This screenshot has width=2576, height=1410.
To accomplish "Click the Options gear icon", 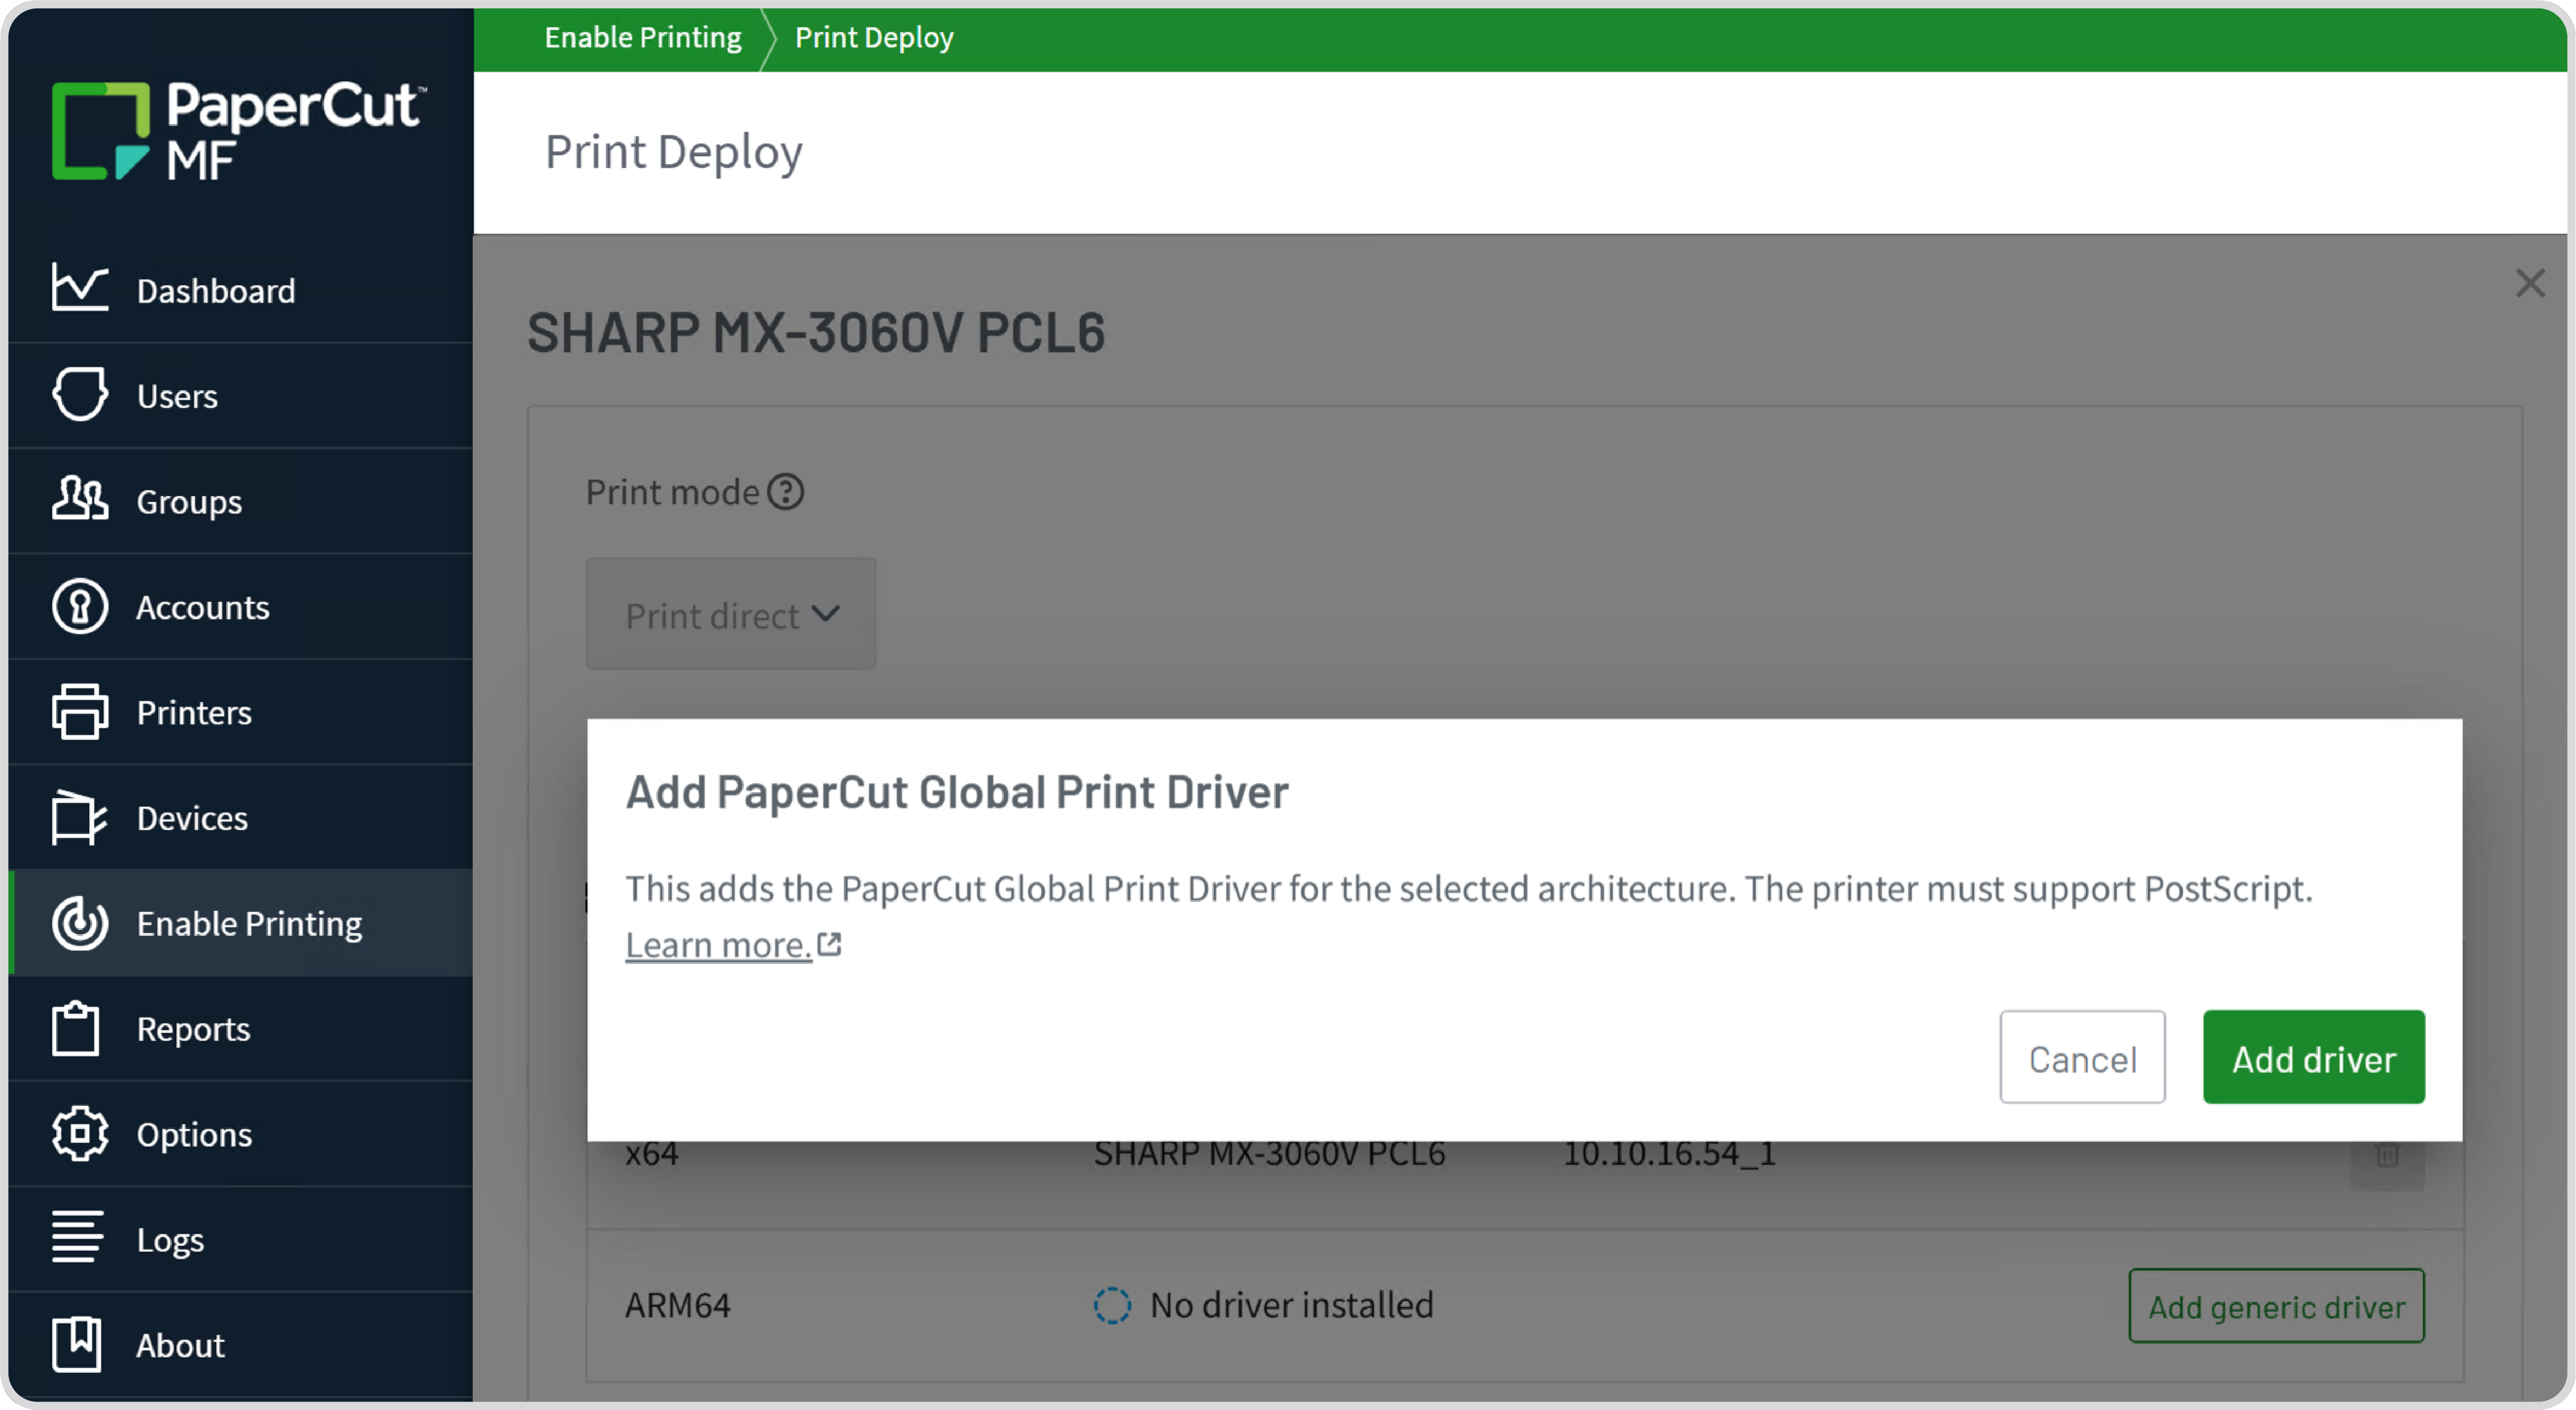I will point(79,1134).
